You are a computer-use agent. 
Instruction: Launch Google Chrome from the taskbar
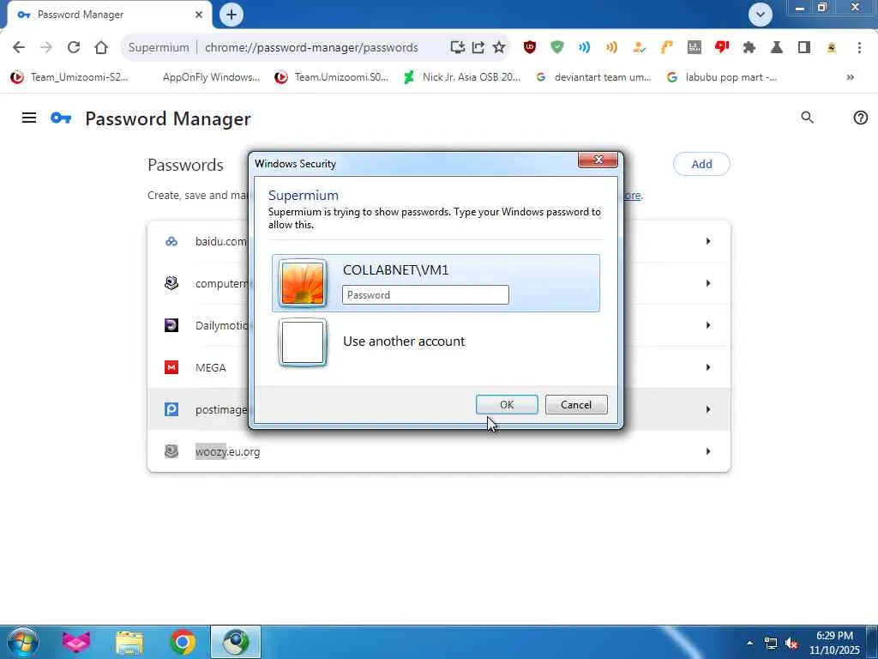(x=183, y=642)
